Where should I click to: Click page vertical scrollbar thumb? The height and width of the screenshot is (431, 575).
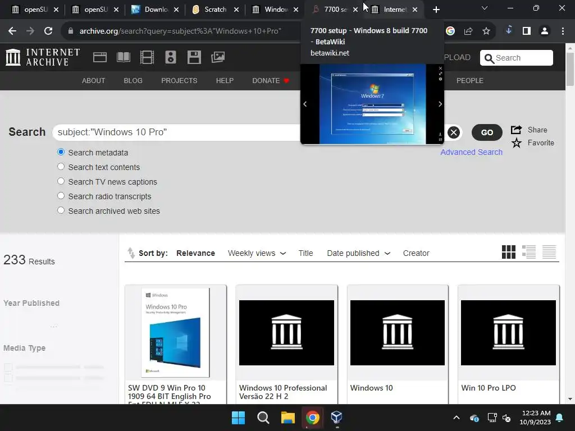[570, 69]
